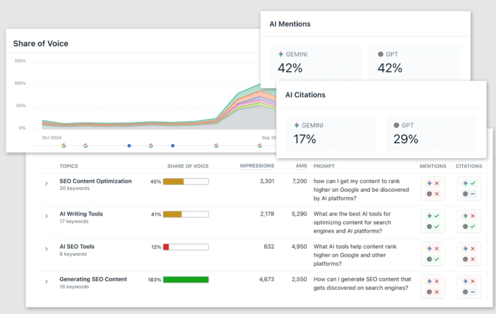
Task: Click GPT mention status for SEO Content Optimization
Action: (x=433, y=194)
